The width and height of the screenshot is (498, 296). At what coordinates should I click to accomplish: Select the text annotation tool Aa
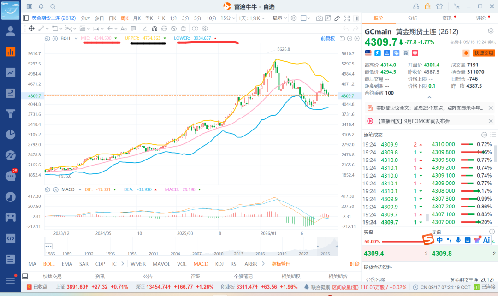tap(124, 29)
